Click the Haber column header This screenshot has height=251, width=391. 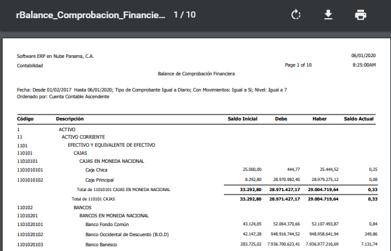tap(320, 119)
